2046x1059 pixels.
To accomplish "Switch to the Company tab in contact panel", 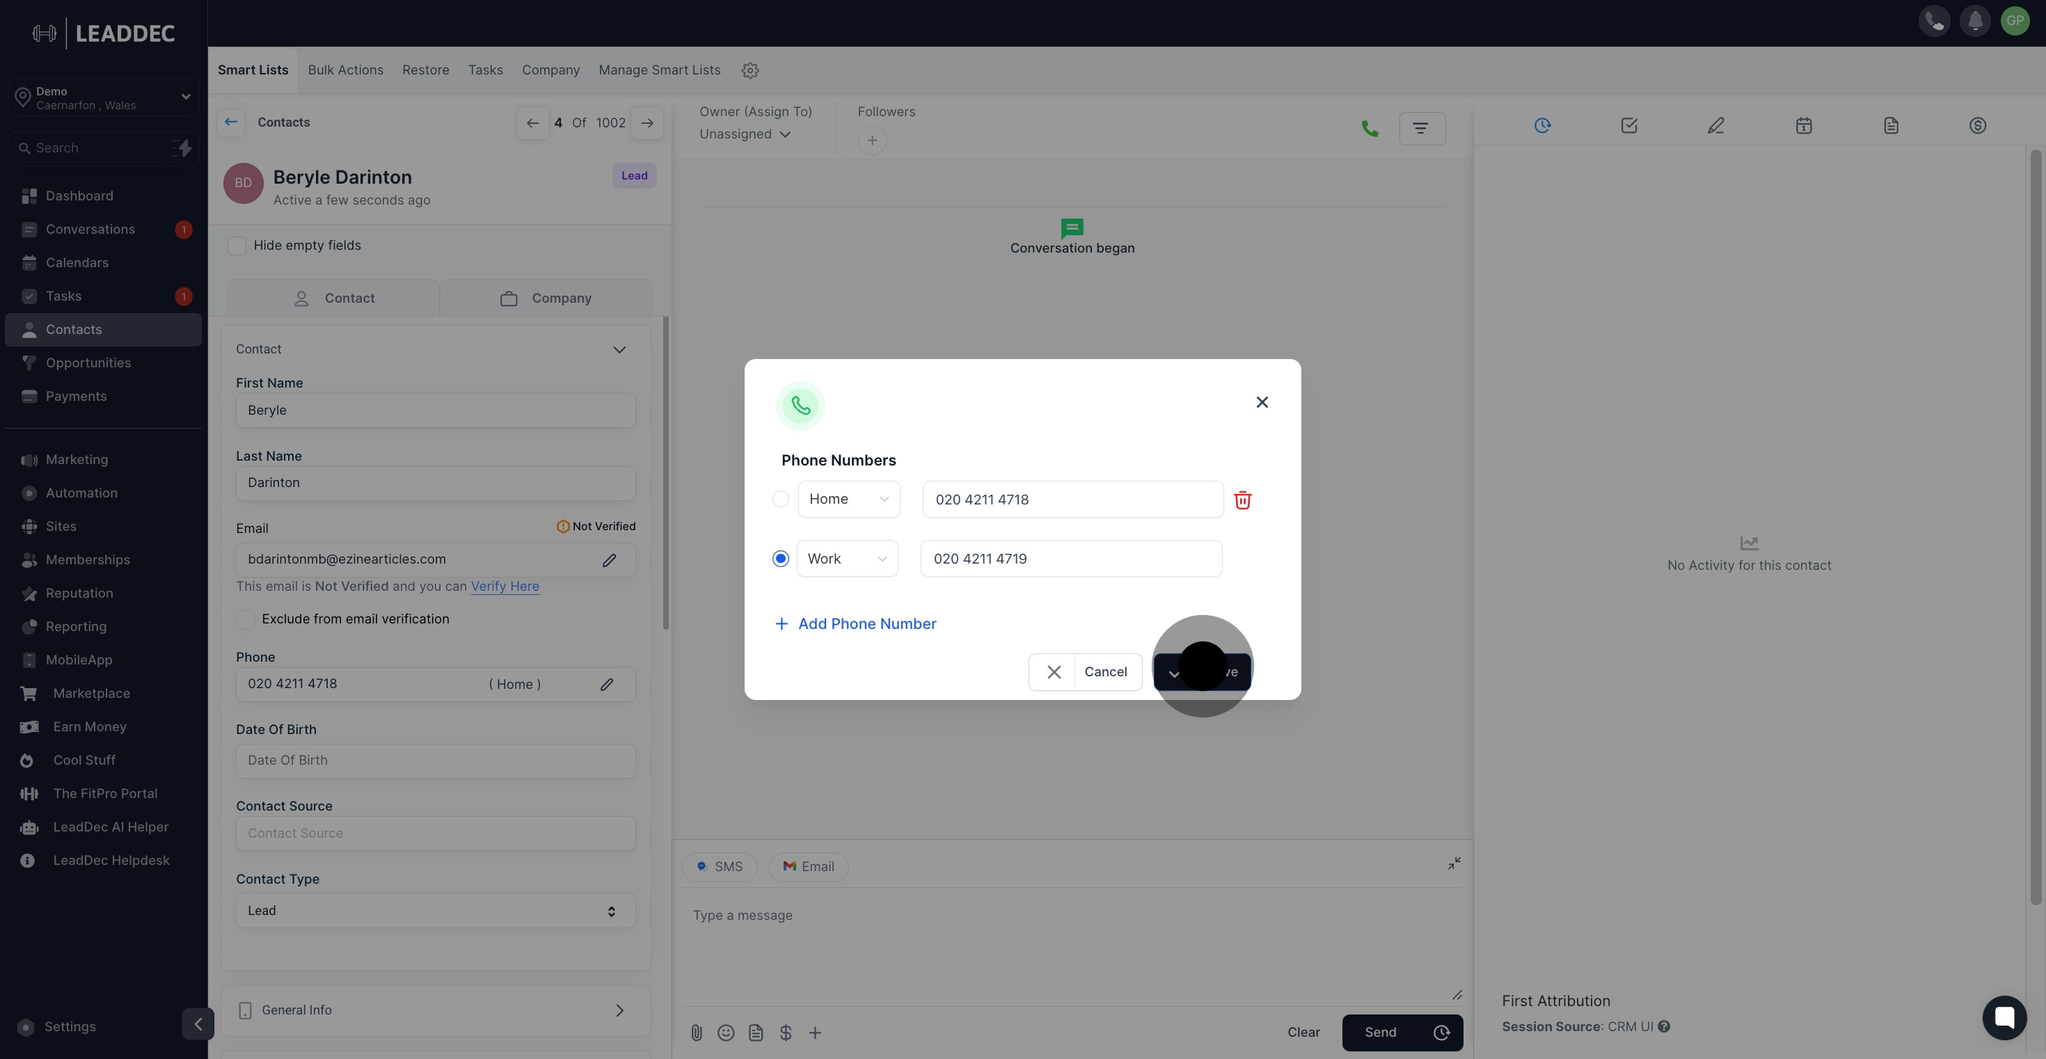I will [x=546, y=298].
